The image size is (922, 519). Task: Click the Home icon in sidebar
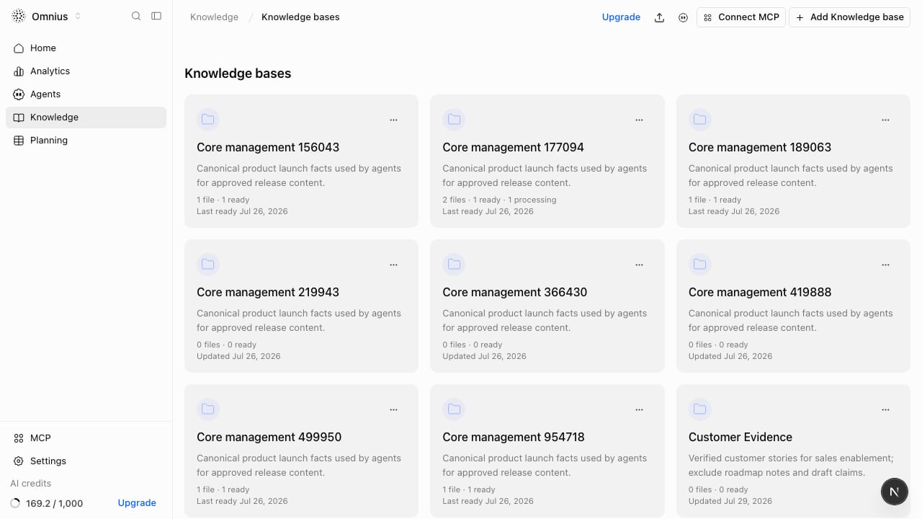(19, 48)
